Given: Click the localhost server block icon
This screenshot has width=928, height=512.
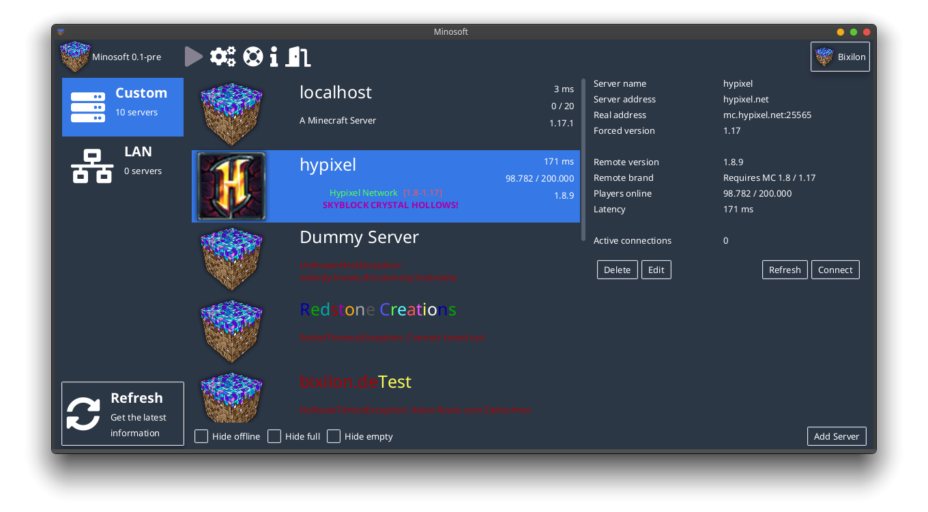Looking at the screenshot, I should (x=231, y=114).
